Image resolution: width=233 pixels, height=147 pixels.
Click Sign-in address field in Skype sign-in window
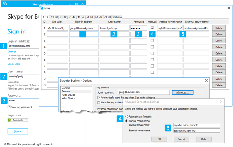tap(23, 46)
